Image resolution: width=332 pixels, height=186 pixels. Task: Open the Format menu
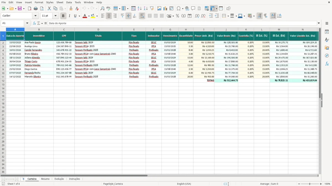click(x=39, y=2)
